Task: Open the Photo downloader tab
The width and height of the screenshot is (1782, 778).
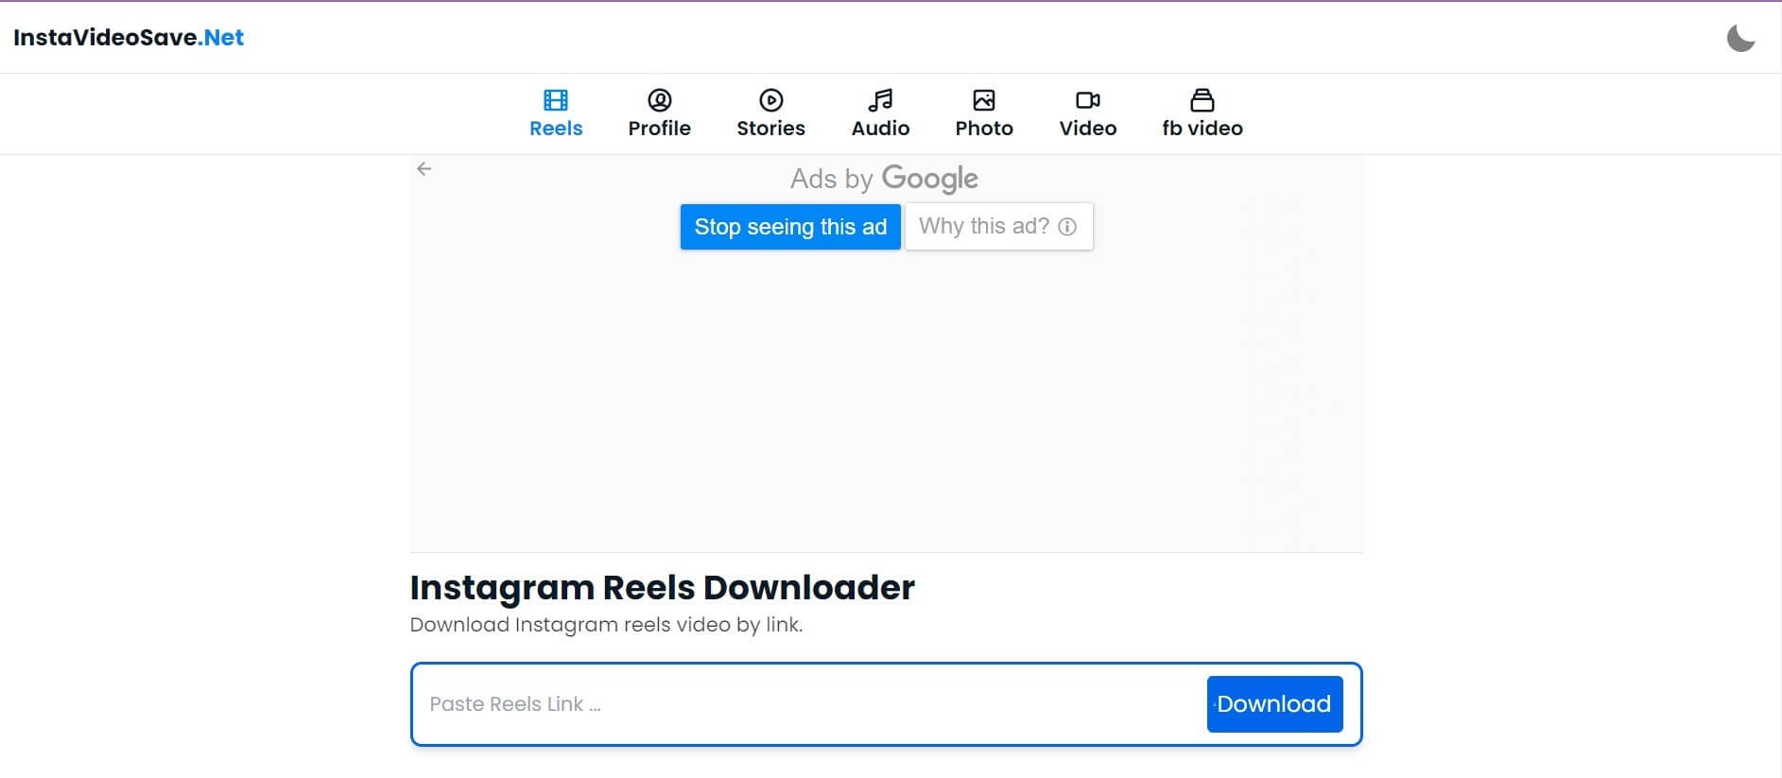Action: tap(984, 113)
